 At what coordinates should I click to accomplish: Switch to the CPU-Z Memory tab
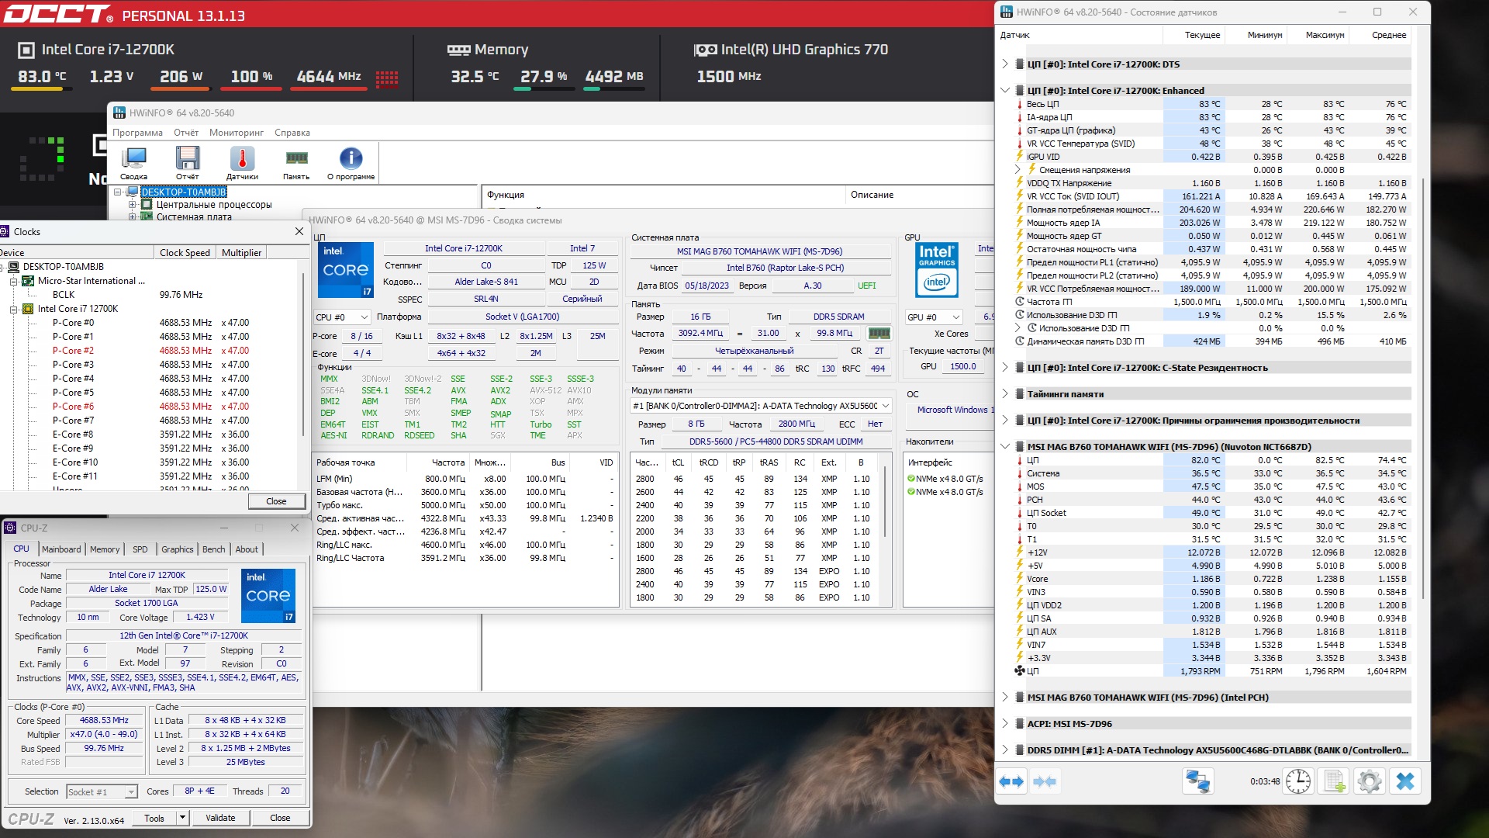[105, 549]
